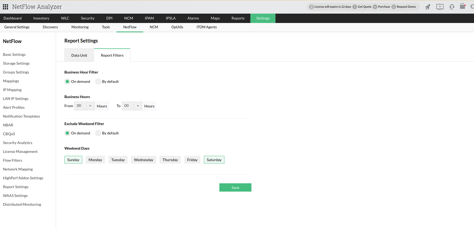Open the From hours dropdown
This screenshot has height=229, width=474.
(x=84, y=106)
